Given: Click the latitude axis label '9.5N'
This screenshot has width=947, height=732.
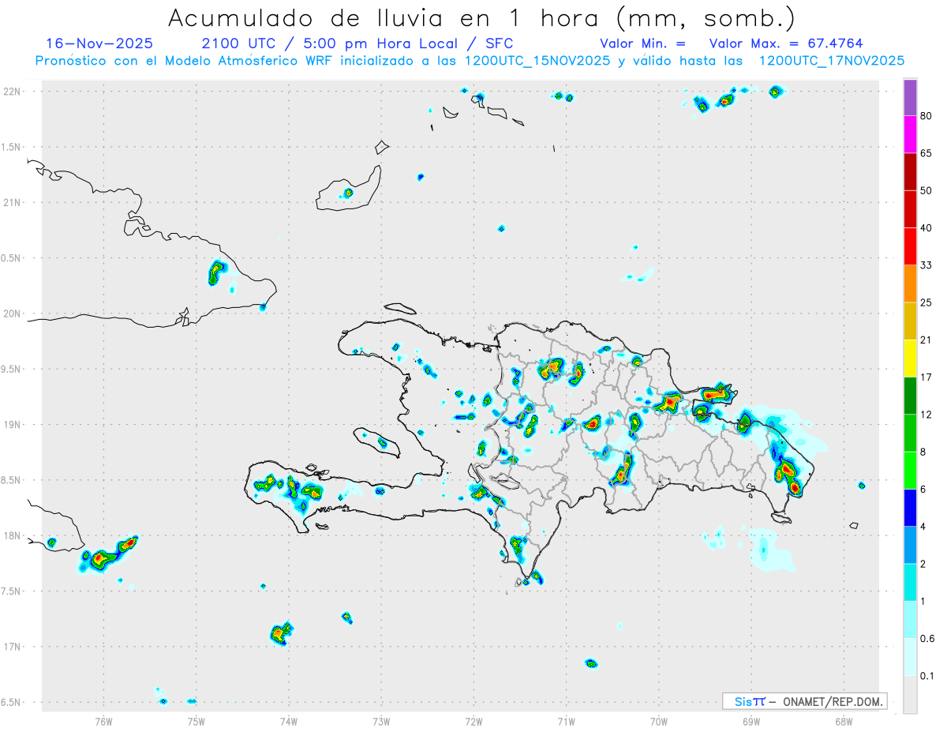Looking at the screenshot, I should (12, 369).
